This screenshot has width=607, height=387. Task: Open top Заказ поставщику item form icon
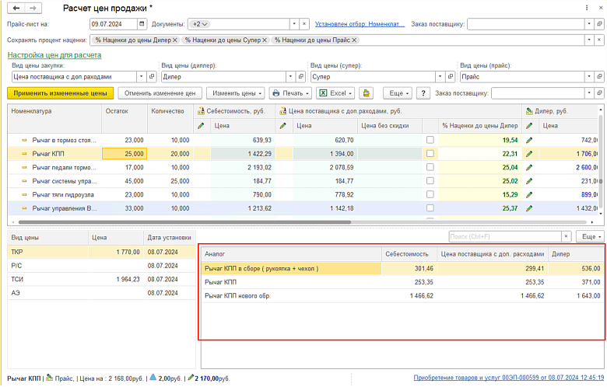pos(599,24)
